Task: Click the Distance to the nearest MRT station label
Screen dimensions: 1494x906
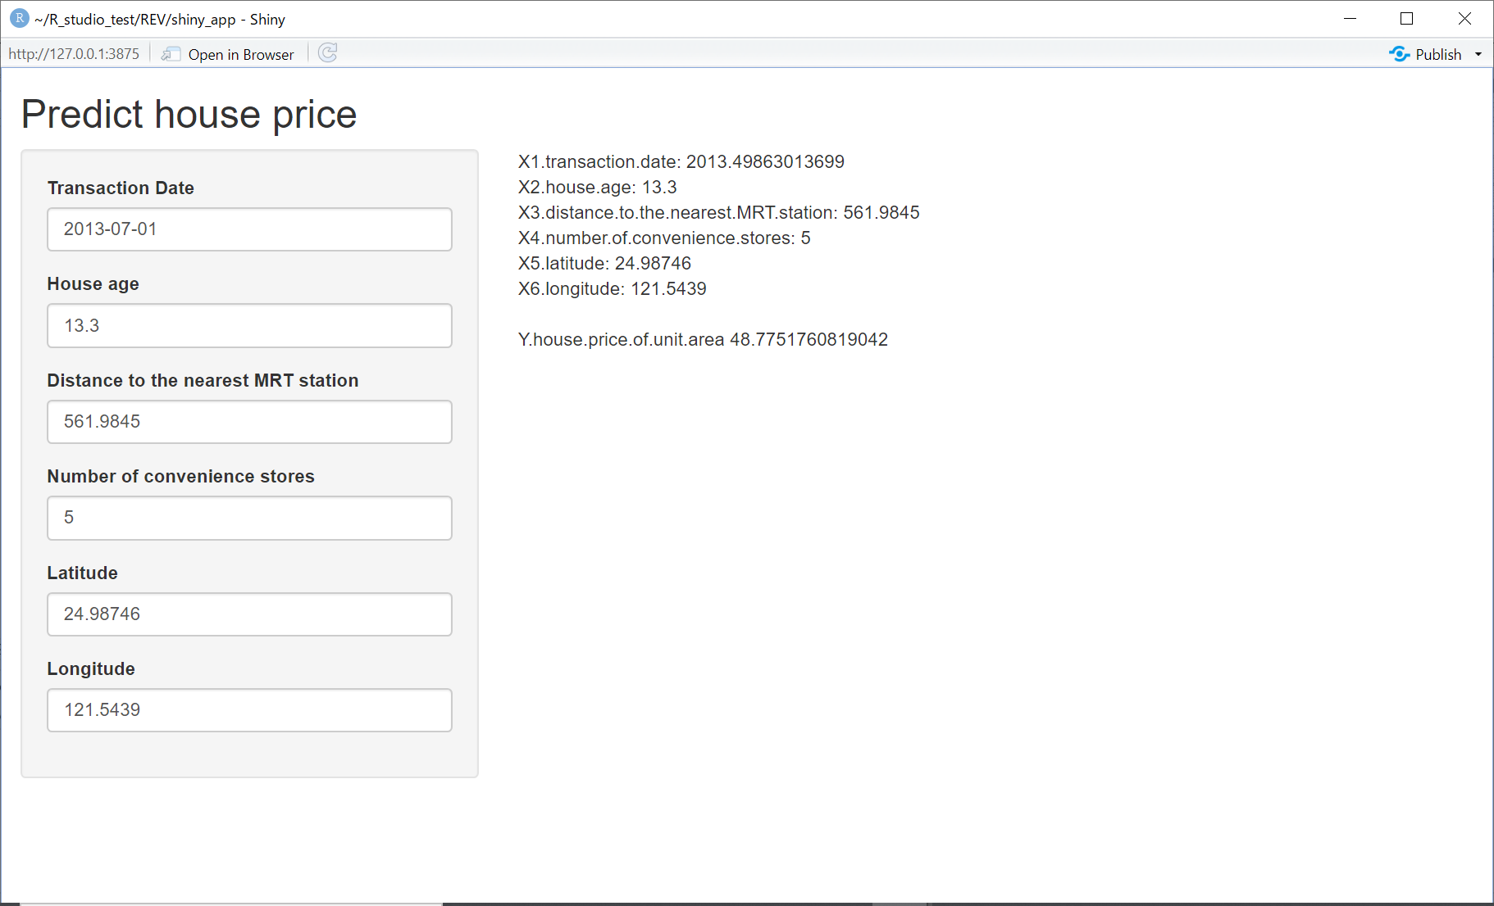Action: (203, 381)
